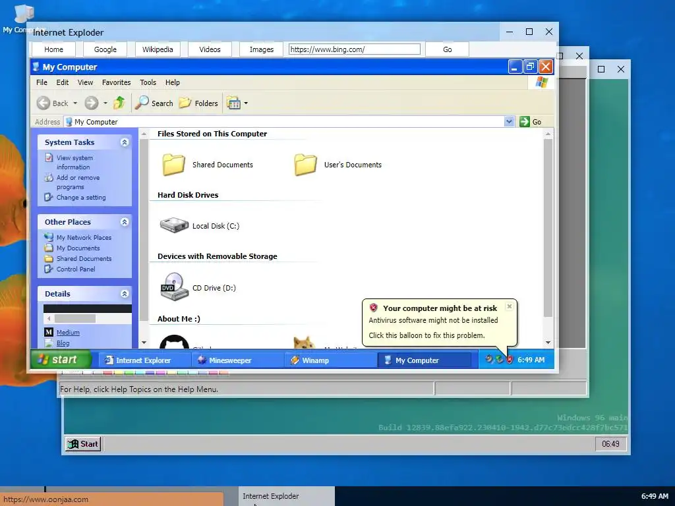Click the Back arrow icon in My Computer
Image resolution: width=675 pixels, height=506 pixels.
click(x=43, y=103)
